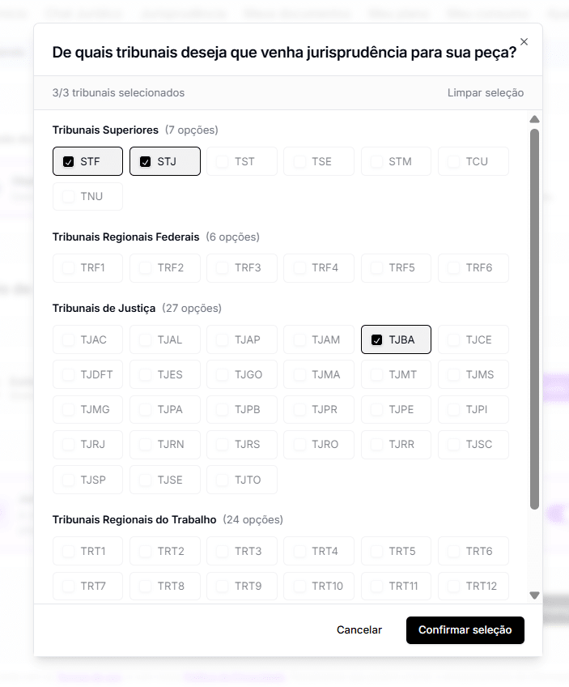Image resolution: width=569 pixels, height=687 pixels.
Task: Select the TNU tribunal checkbox
Action: pos(69,197)
